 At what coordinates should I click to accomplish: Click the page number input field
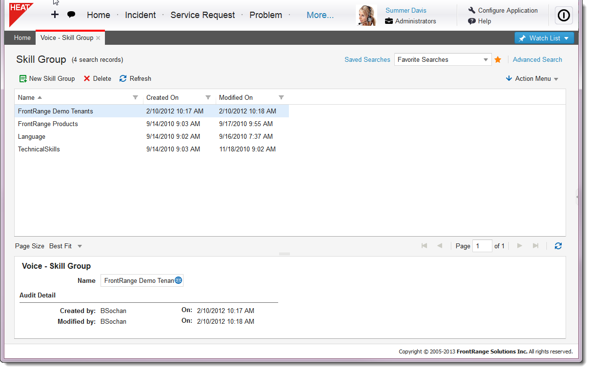click(482, 246)
